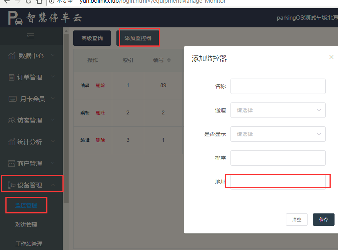Click the 清空 button
The height and width of the screenshot is (250, 338).
[296, 220]
